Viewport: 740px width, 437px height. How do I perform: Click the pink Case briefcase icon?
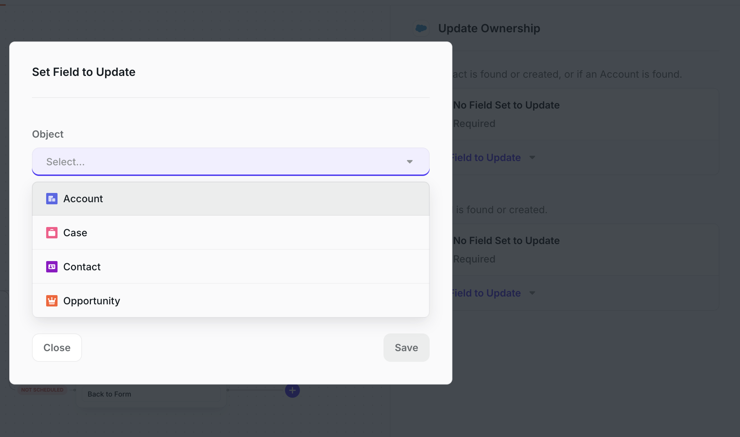[52, 233]
